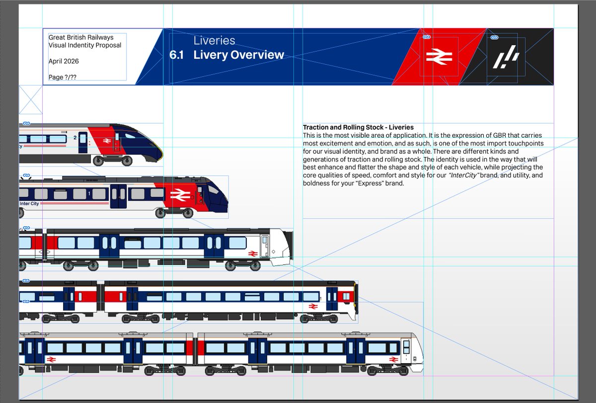Click large double-arrow logo on Inter City train
This screenshot has width=596, height=403.
pyautogui.click(x=181, y=195)
